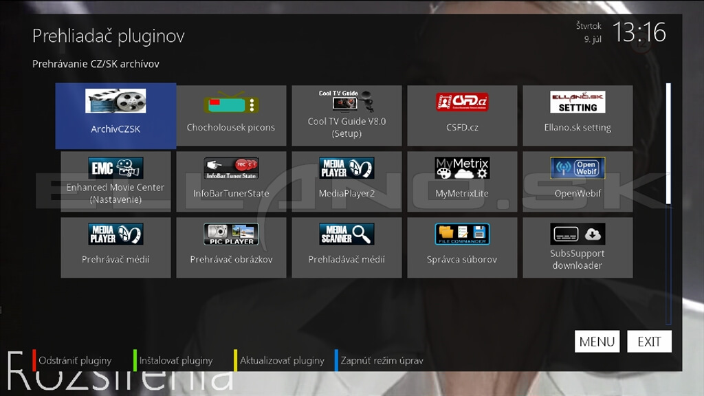Open the MyMetrix icon
The width and height of the screenshot is (704, 396).
coord(462,168)
